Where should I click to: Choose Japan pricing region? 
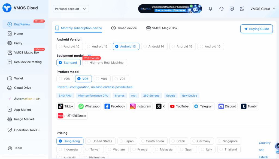click(x=127, y=141)
